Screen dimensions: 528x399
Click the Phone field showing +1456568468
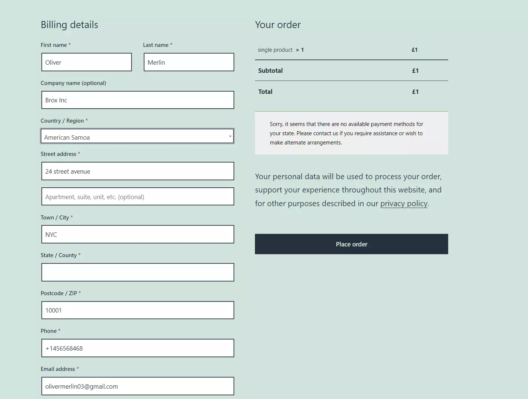[x=138, y=348]
